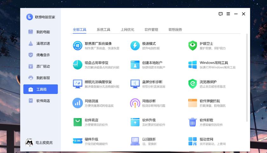
Task: Open 病毒查杀 in sidebar
Action: tap(41, 55)
